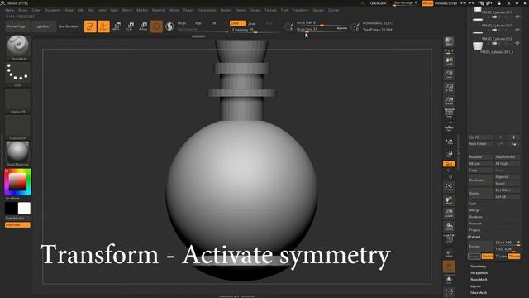Toggle the PolyFrame line fill icon
The height and width of the screenshot is (298, 529).
pyautogui.click(x=449, y=239)
